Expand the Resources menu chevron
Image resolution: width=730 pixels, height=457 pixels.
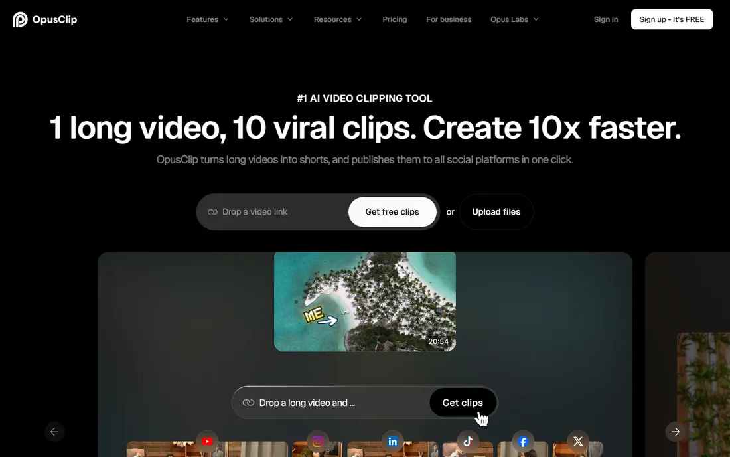pyautogui.click(x=359, y=19)
